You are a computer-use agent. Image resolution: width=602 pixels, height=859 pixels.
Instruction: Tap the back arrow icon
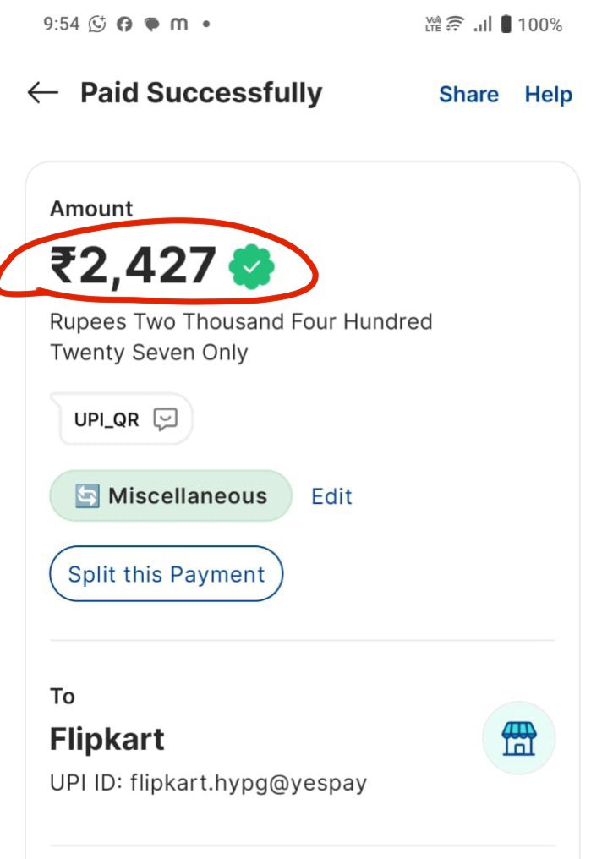(x=43, y=93)
